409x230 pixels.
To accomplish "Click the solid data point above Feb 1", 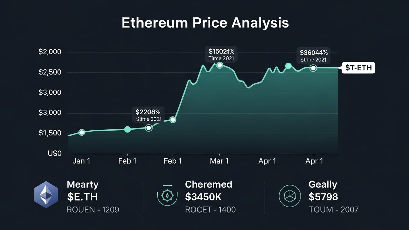I will 127,129.
